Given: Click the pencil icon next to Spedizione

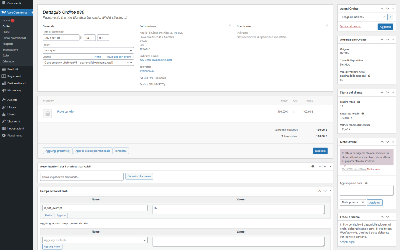Looking at the screenshot, I should pyautogui.click(x=327, y=26).
